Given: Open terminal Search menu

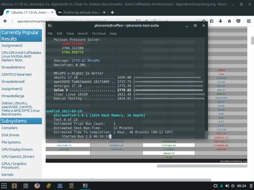Looking at the screenshot, I should click(x=83, y=34).
